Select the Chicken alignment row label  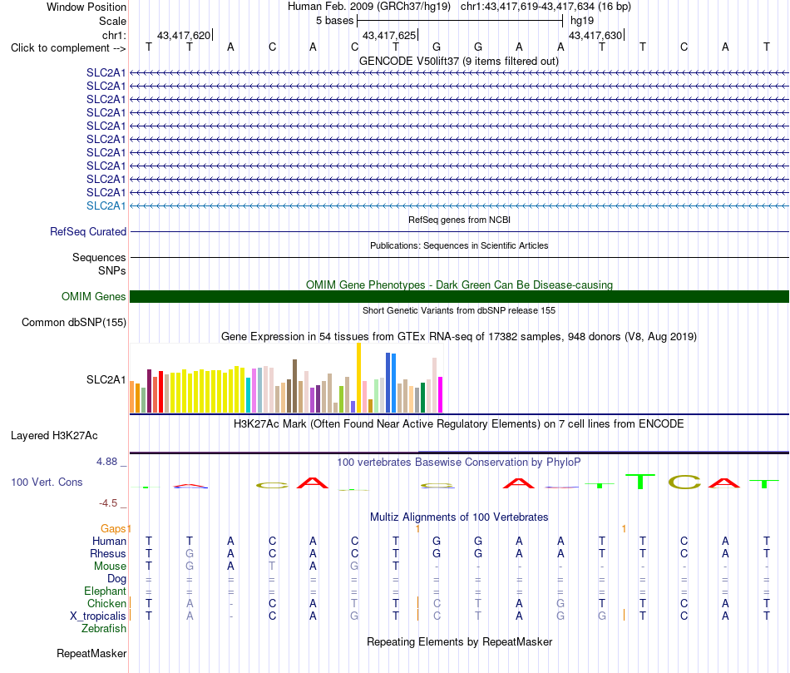pos(106,603)
